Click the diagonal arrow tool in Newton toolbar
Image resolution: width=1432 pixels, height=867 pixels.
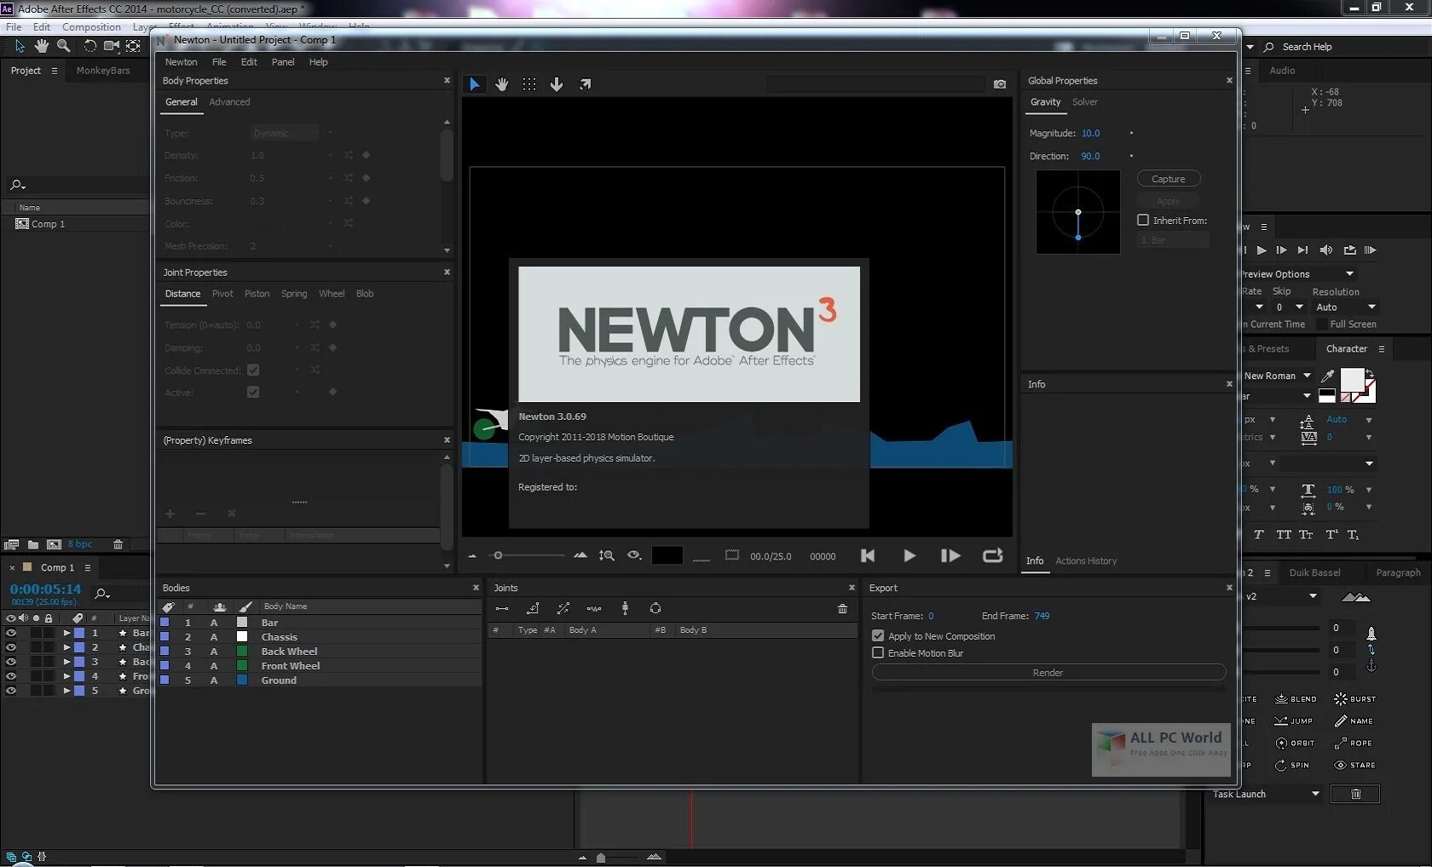coord(585,84)
